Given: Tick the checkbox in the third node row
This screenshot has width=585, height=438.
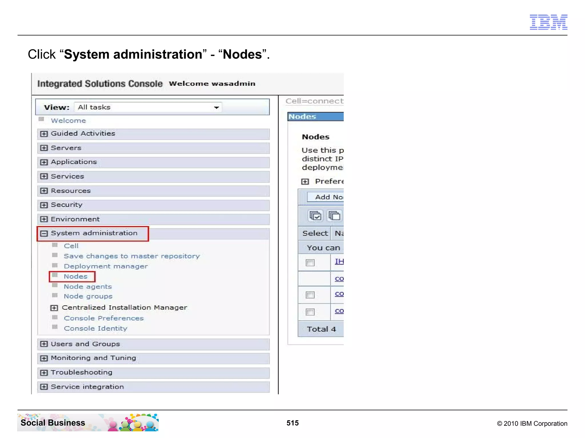Looking at the screenshot, I should (x=310, y=295).
